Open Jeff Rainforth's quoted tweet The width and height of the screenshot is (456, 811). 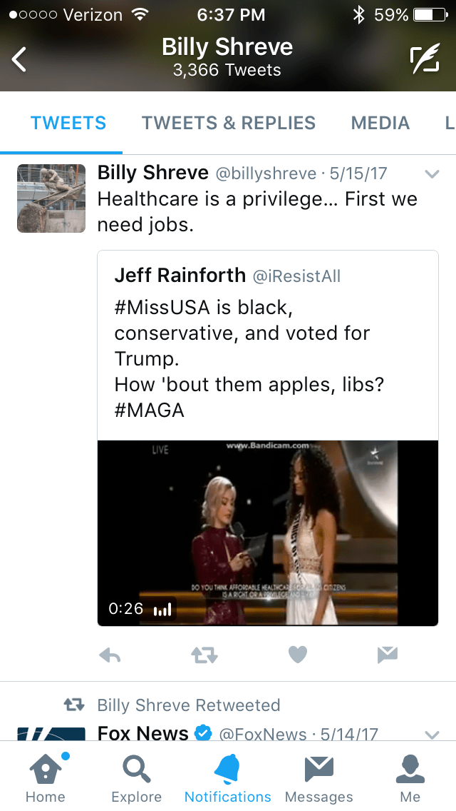267,343
